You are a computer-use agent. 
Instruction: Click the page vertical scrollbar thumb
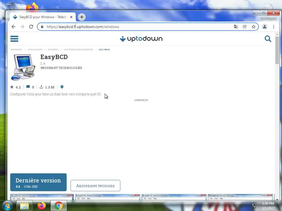click(277, 50)
